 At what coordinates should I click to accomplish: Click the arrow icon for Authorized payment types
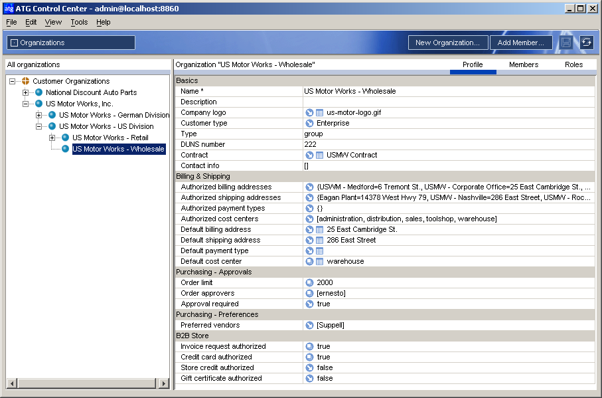pyautogui.click(x=309, y=208)
